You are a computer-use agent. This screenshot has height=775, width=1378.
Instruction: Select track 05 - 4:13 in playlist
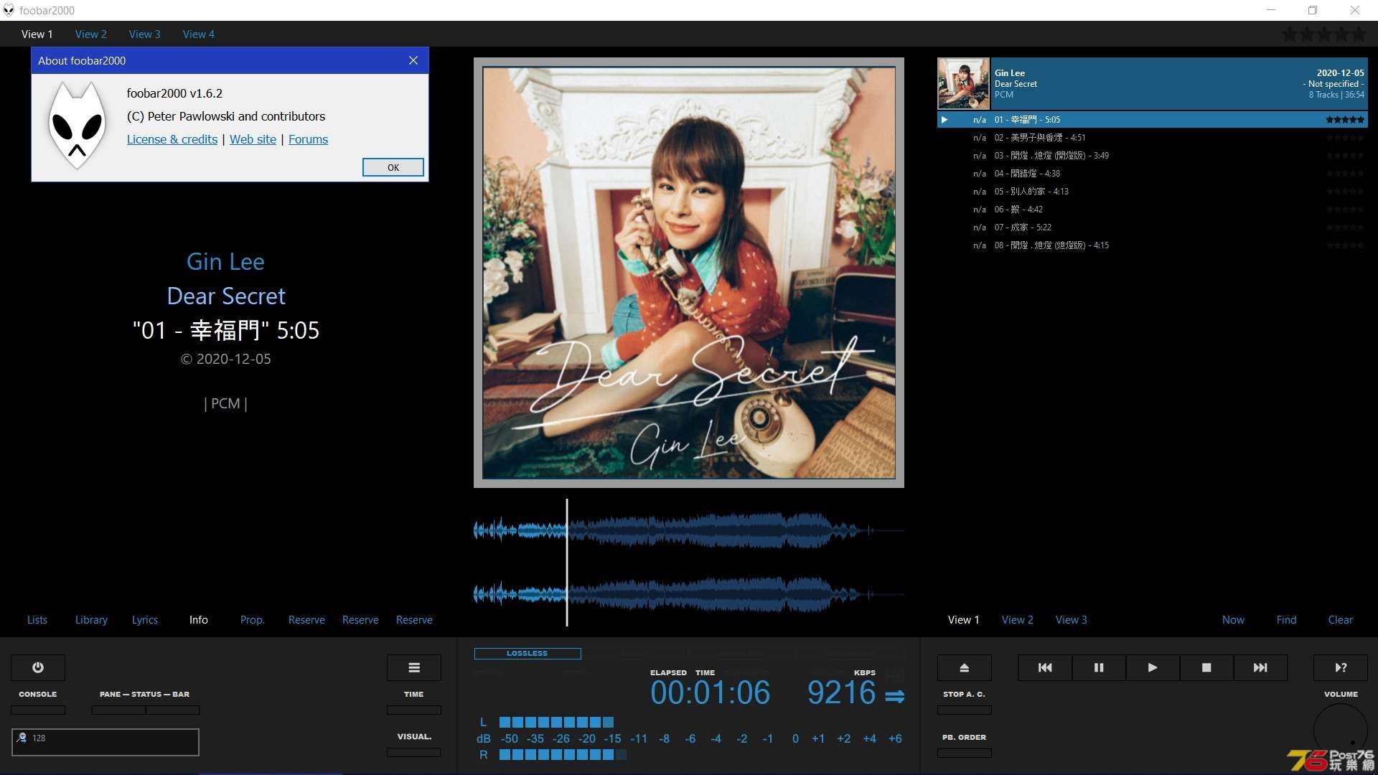pos(1153,192)
